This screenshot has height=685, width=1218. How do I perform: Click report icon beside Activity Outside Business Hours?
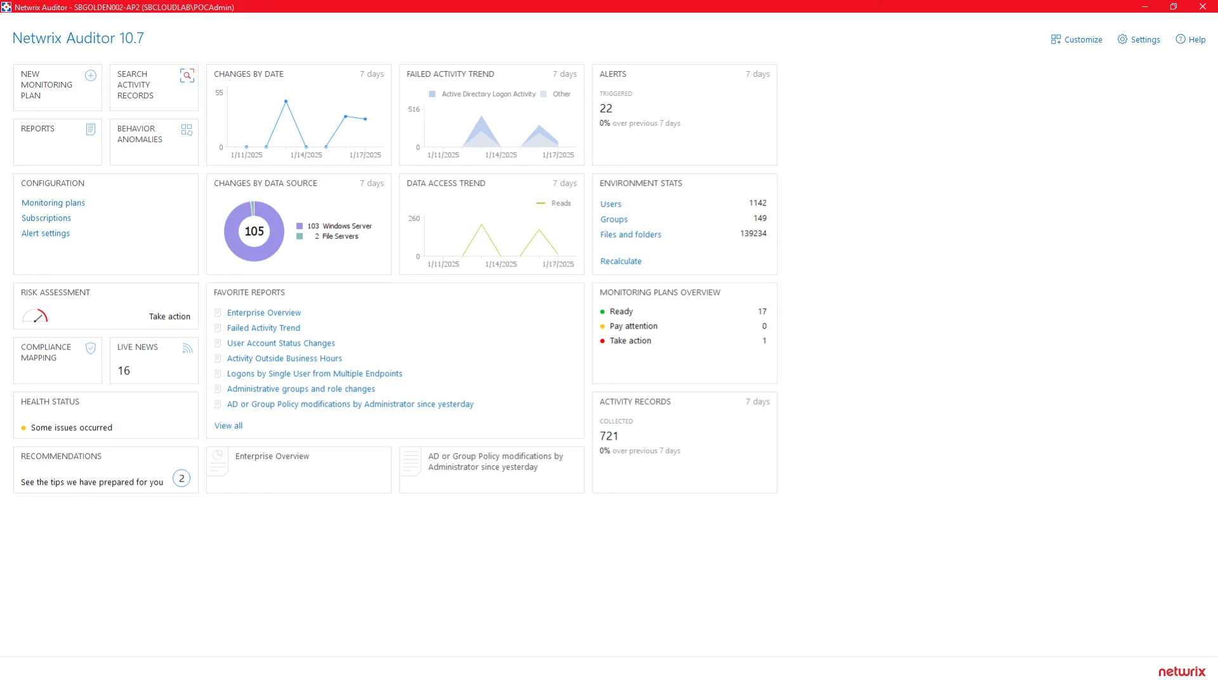coord(218,358)
